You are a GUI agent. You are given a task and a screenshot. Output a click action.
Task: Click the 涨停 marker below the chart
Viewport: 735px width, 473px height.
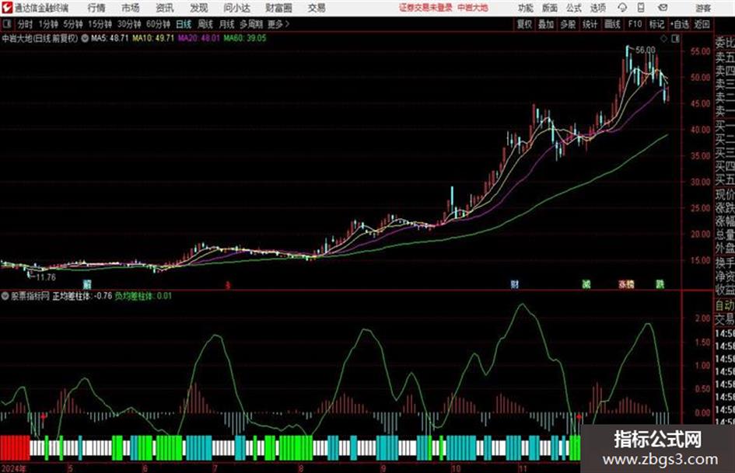(626, 283)
